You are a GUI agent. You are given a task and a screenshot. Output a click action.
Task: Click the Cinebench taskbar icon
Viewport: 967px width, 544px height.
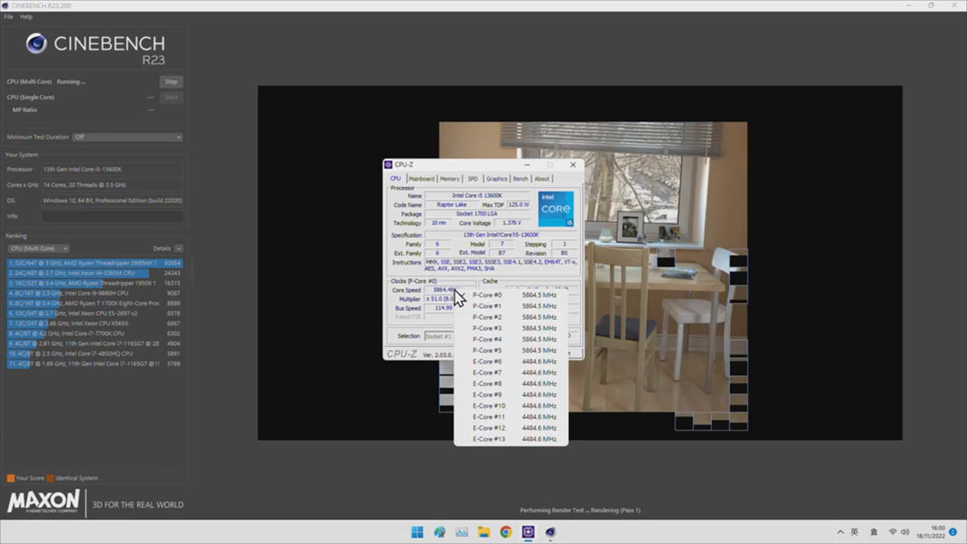pos(550,532)
